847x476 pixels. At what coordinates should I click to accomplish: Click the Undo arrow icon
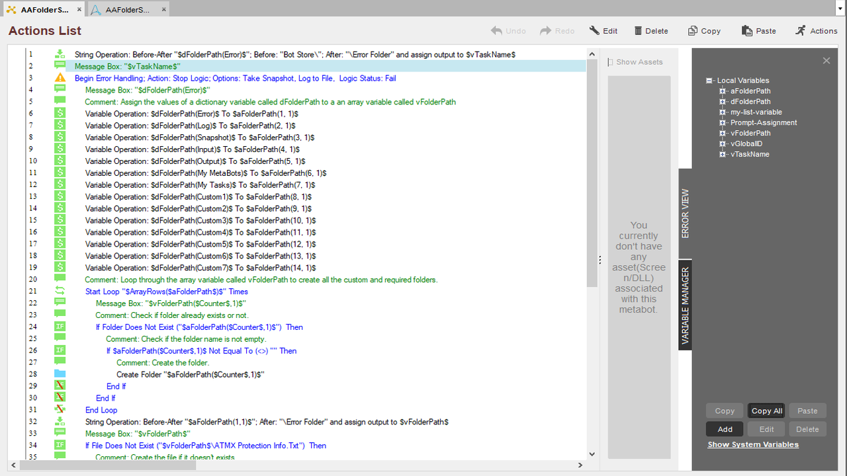[x=496, y=31]
